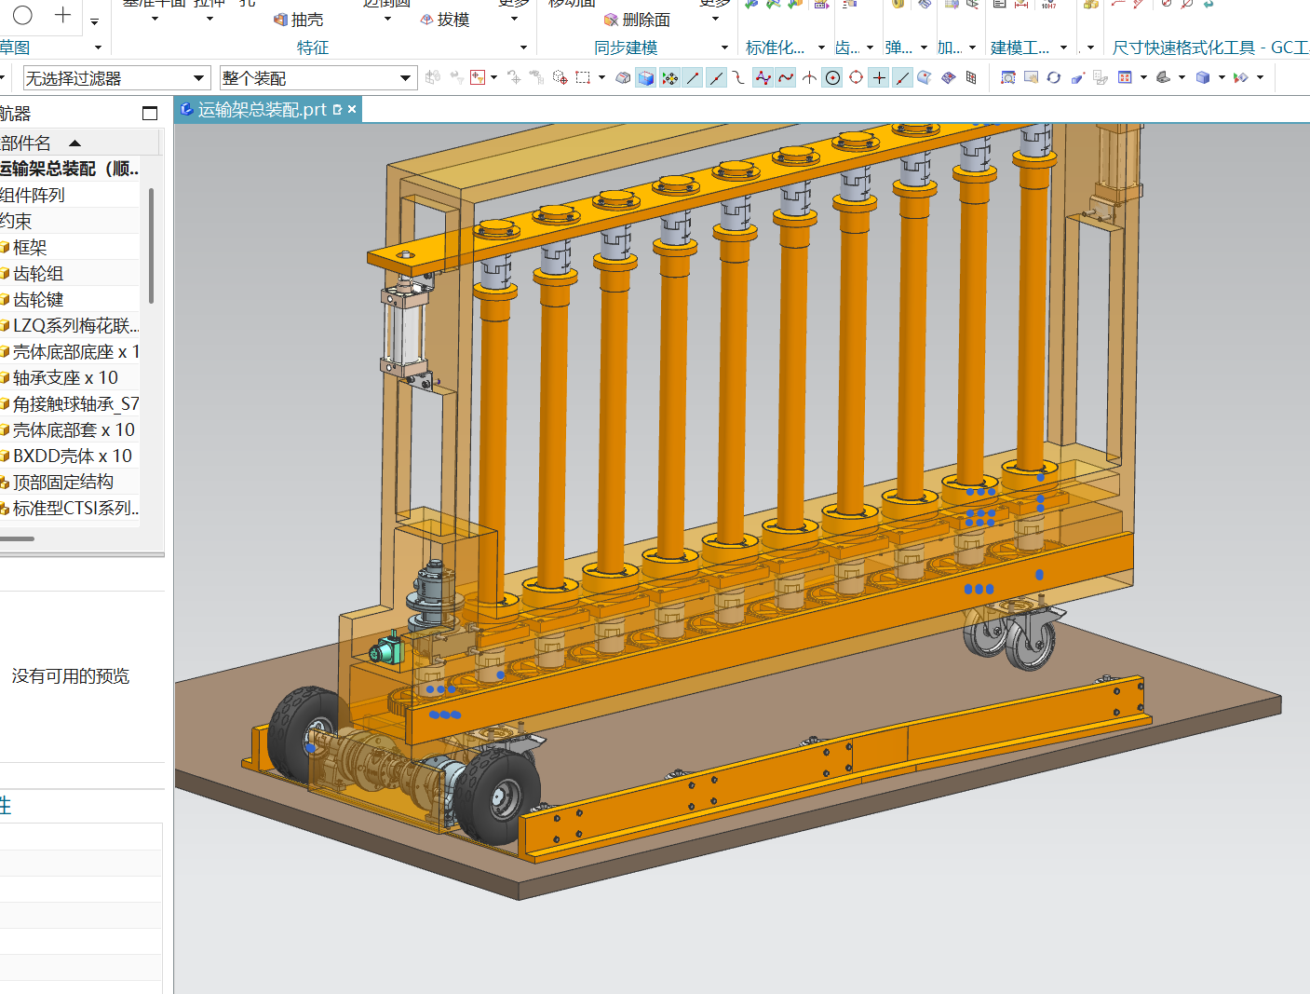This screenshot has height=994, width=1310.
Task: Maximize the assembly navigator panel
Action: pos(150,114)
